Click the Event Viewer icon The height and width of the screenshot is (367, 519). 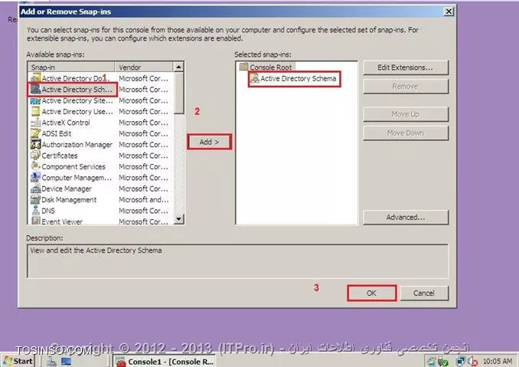pos(35,221)
